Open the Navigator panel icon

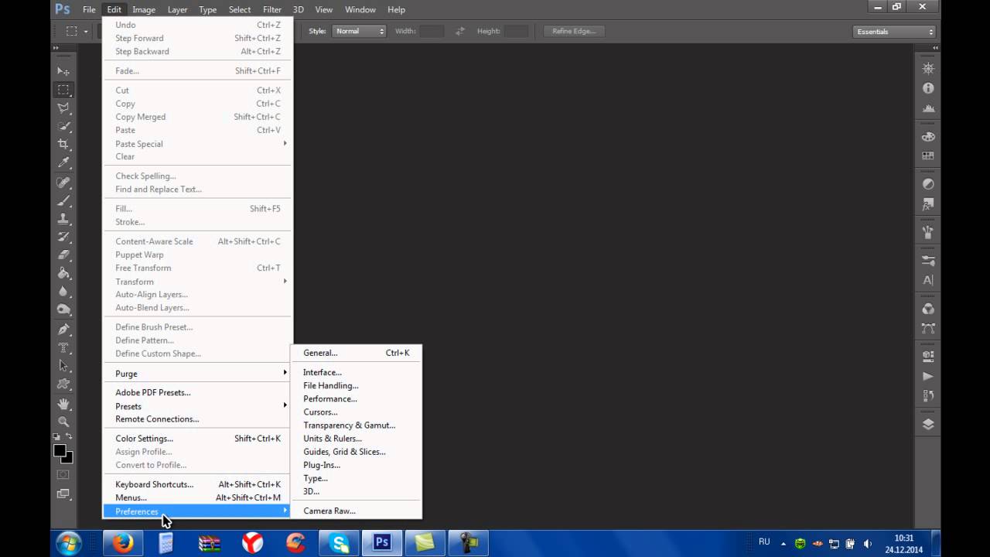[928, 69]
